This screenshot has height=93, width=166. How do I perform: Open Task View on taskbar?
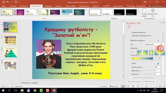pyautogui.click(x=16, y=90)
